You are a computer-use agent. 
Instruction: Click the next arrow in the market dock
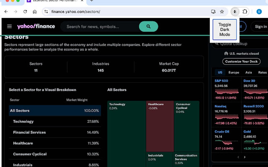pyautogui.click(x=245, y=157)
